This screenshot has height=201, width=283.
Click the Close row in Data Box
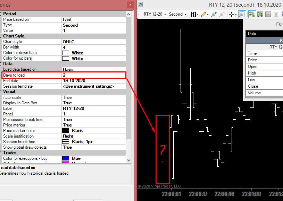point(265,86)
